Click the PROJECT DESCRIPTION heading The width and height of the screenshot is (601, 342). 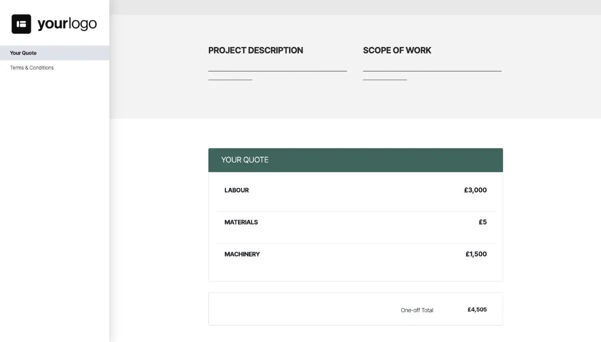pos(255,50)
